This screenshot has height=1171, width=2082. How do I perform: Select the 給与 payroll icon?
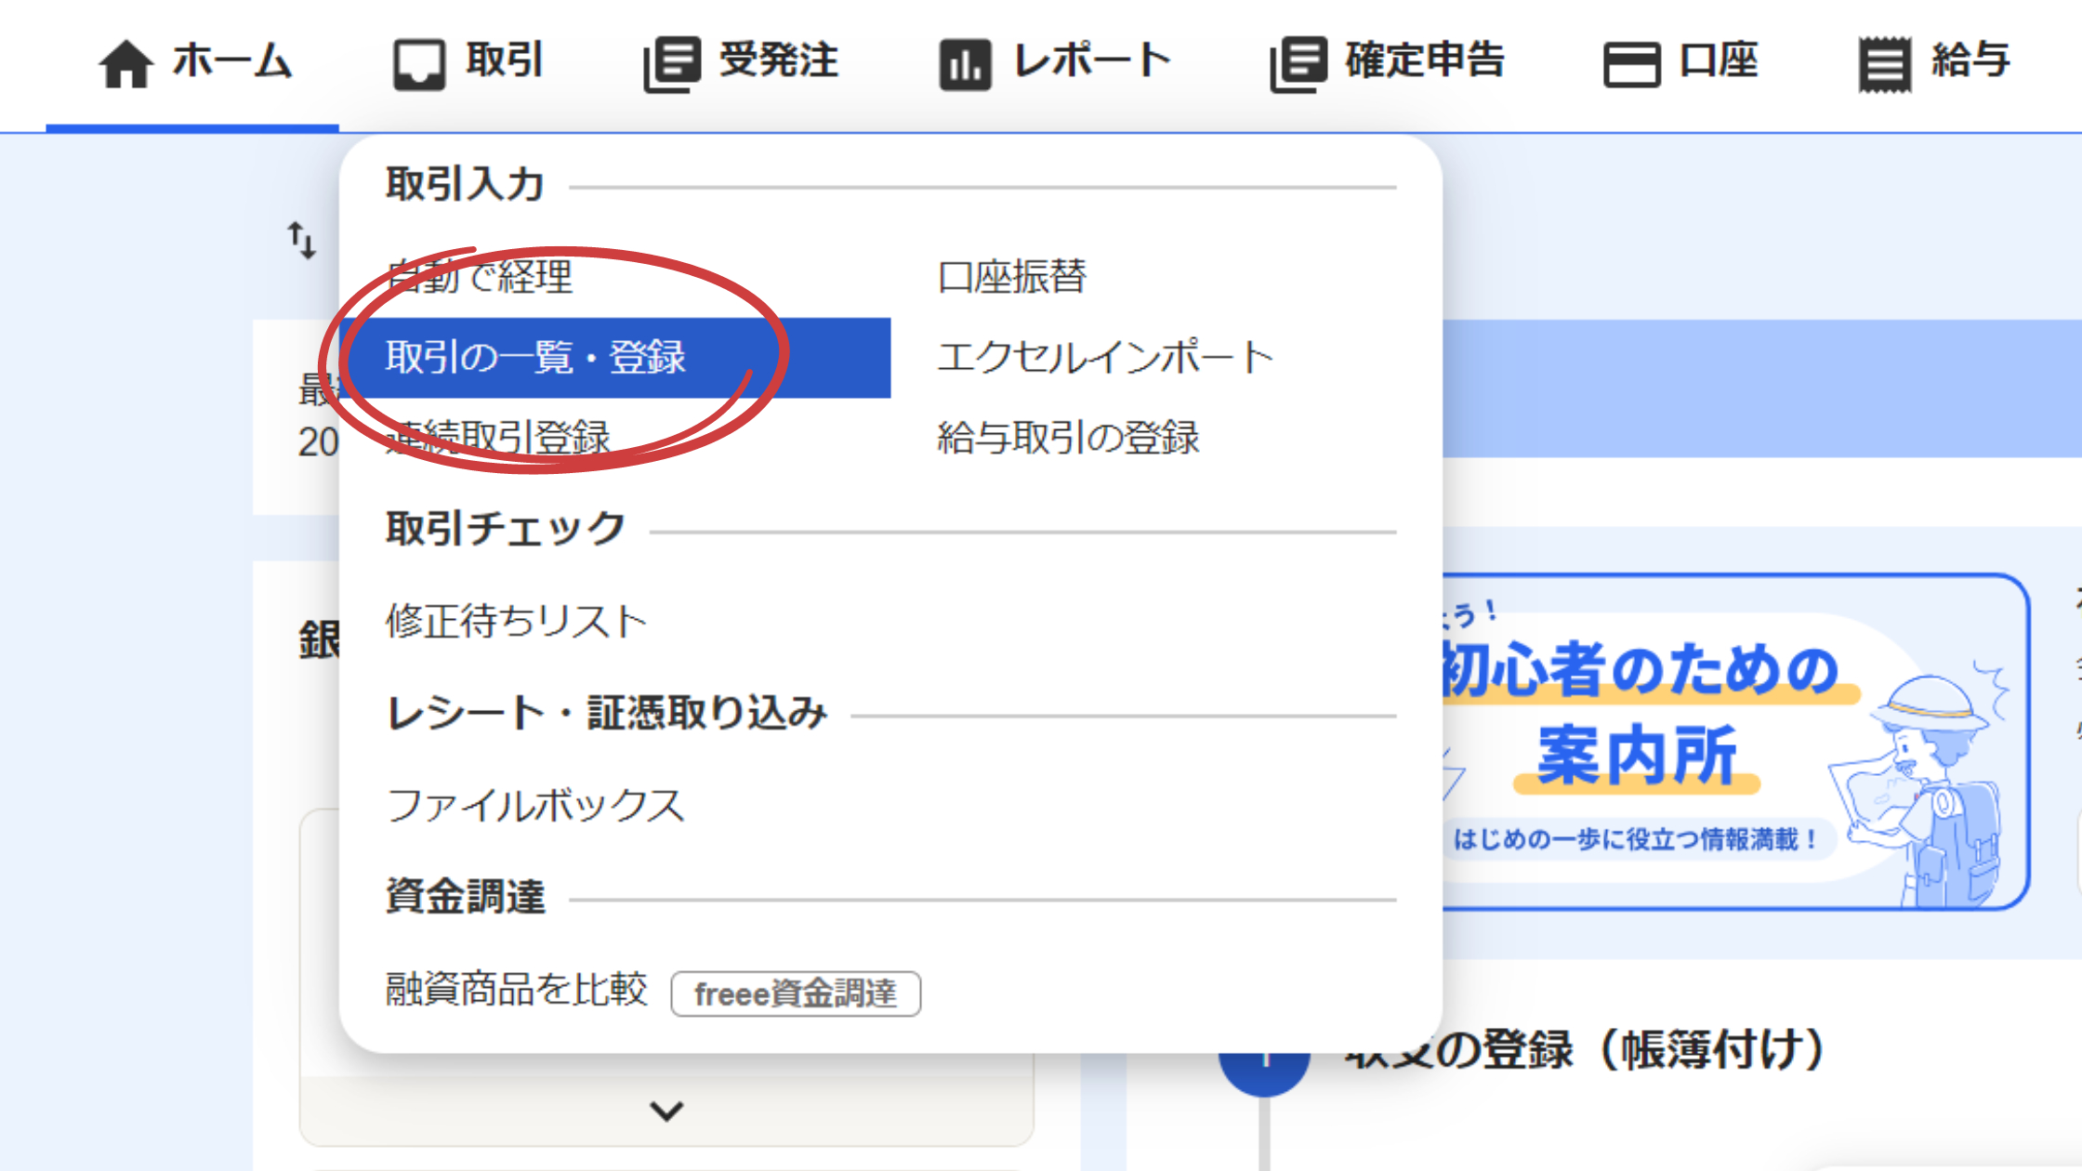(1882, 62)
